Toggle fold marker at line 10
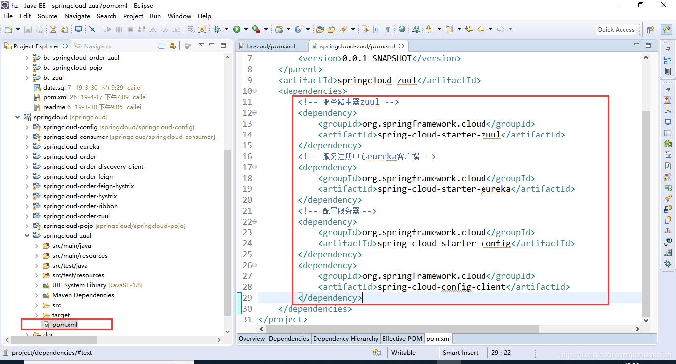 [x=255, y=91]
